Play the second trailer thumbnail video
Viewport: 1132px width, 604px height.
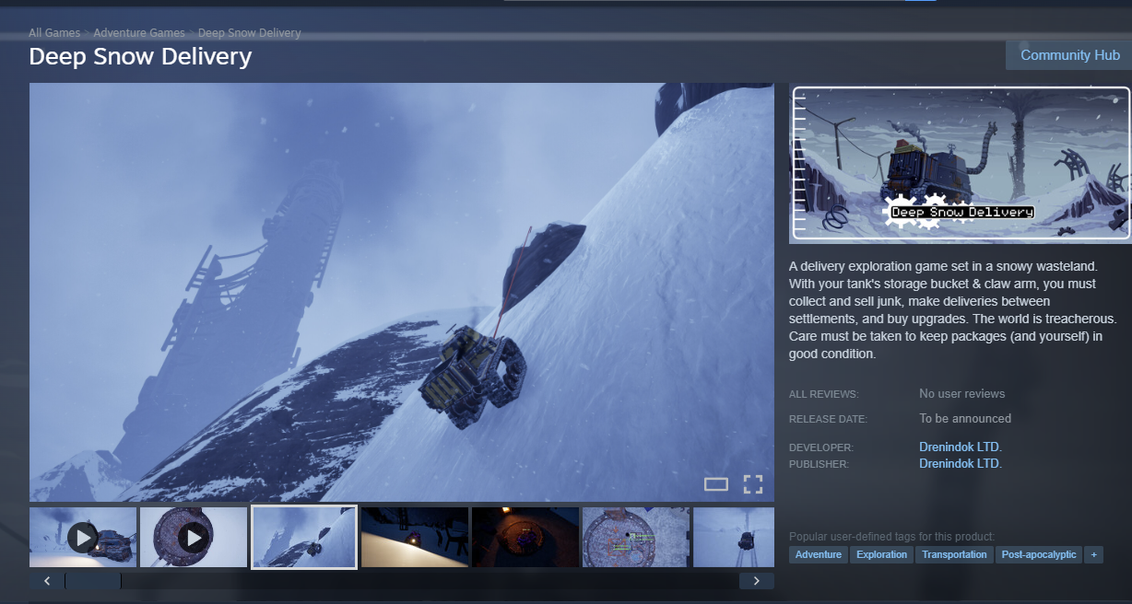click(194, 537)
